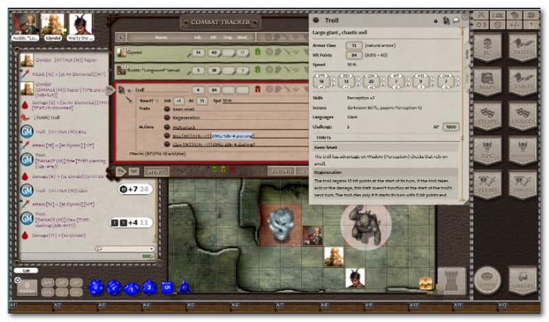Viewport: 549px width, 322px height.
Task: Toggle Troll token visibility eye
Action: coord(130,90)
